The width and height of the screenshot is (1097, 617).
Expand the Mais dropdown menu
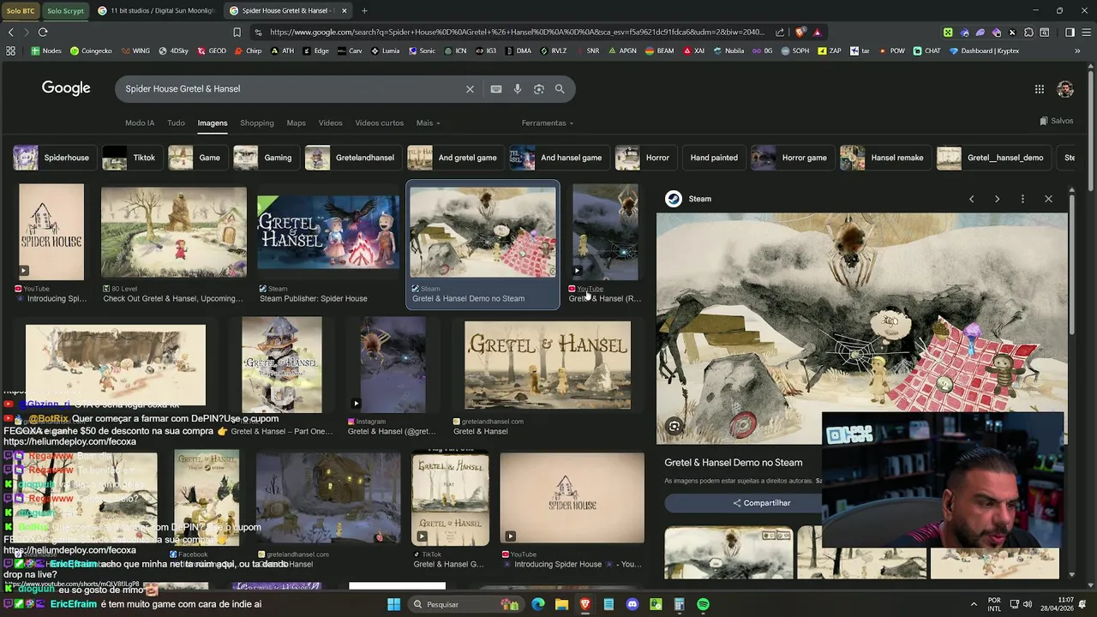click(x=428, y=123)
